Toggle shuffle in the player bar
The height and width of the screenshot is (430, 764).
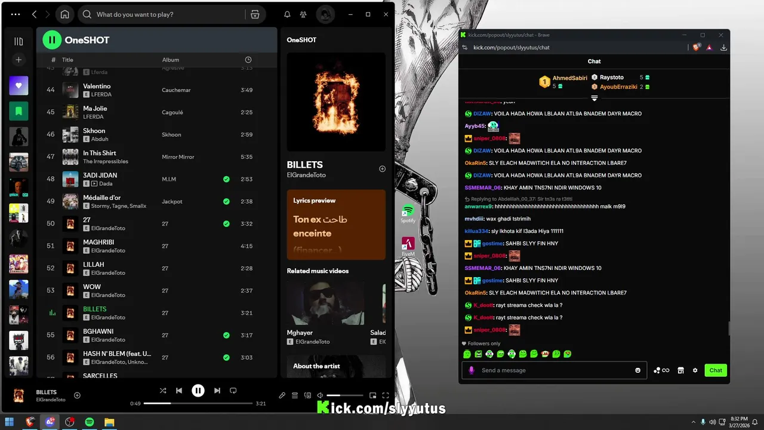(163, 391)
